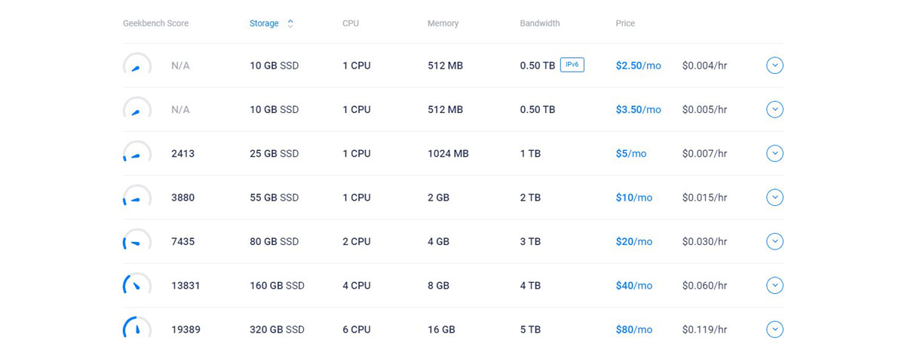Choose the $10/mo price
This screenshot has height=349, width=905.
click(x=634, y=197)
